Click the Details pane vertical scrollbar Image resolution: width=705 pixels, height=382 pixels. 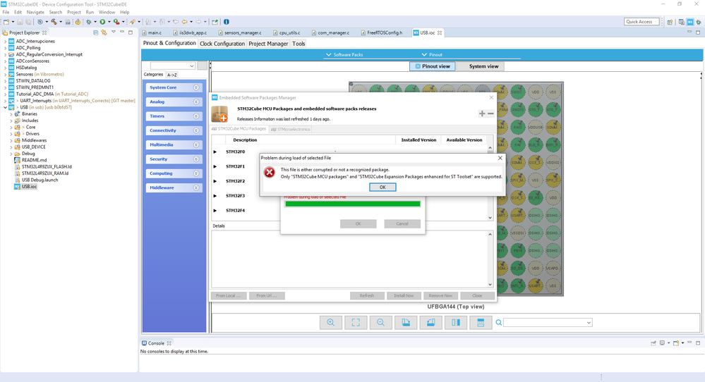490,259
